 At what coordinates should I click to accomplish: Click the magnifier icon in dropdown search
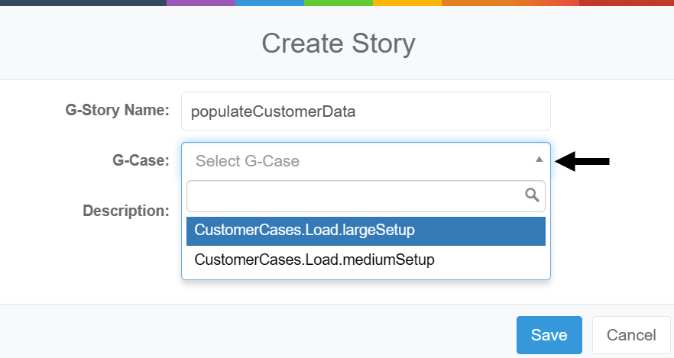533,195
